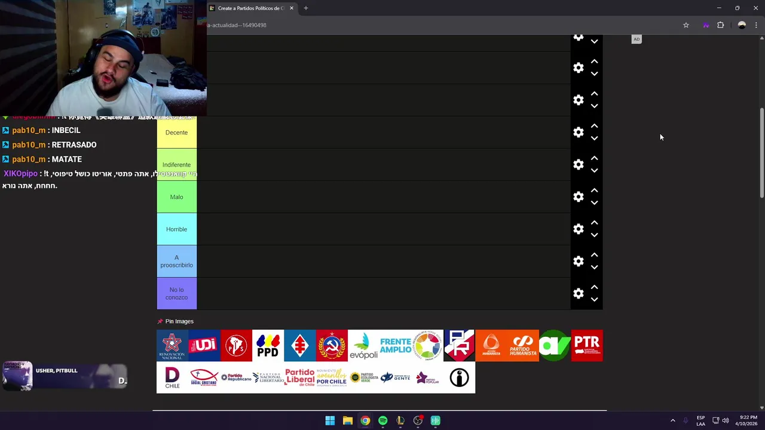Image resolution: width=765 pixels, height=430 pixels.
Task: Select the PS red party logo
Action: tap(236, 346)
